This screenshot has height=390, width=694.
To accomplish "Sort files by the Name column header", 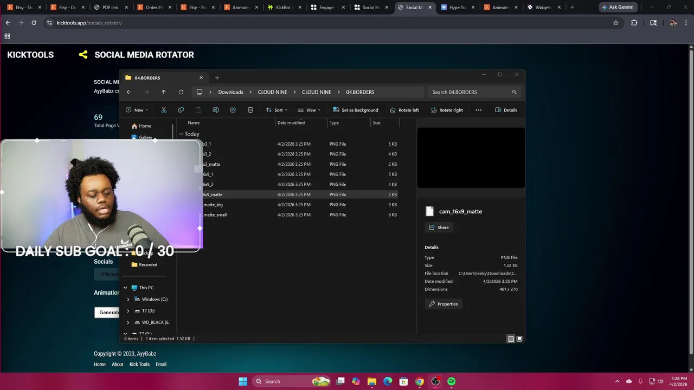I will pos(194,123).
